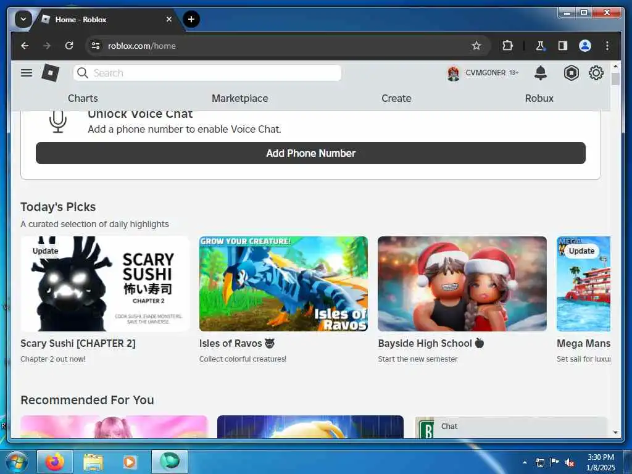Click the Scary Sushi [CHAPTER 2] title

(78, 343)
